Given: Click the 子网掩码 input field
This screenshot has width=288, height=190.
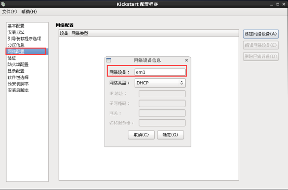Looking at the screenshot, I should tap(162, 104).
